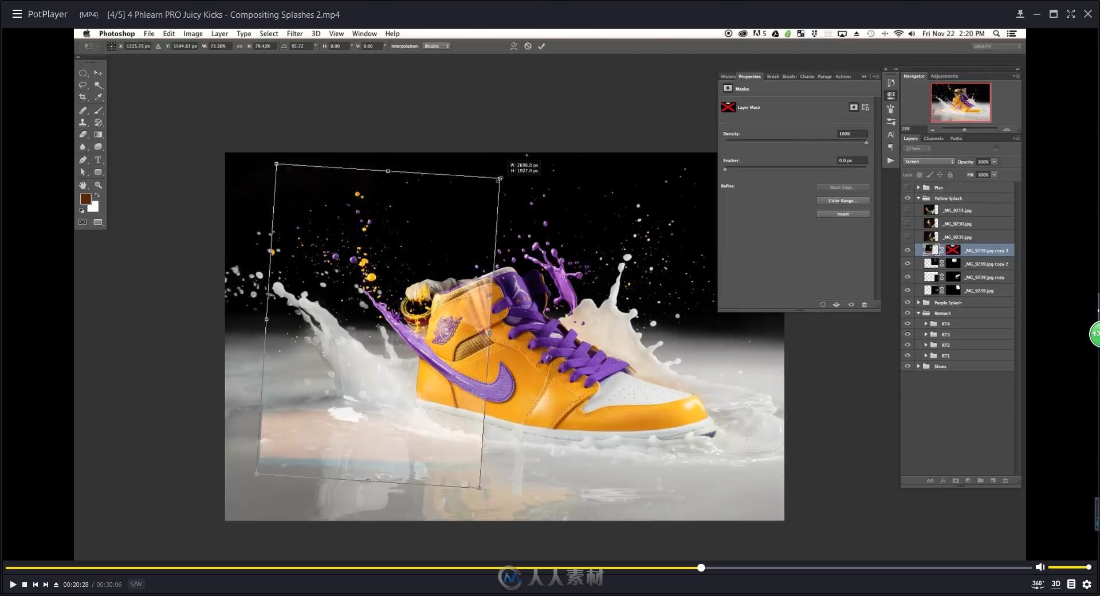The height and width of the screenshot is (596, 1100).
Task: Select the Lasso tool
Action: click(82, 85)
